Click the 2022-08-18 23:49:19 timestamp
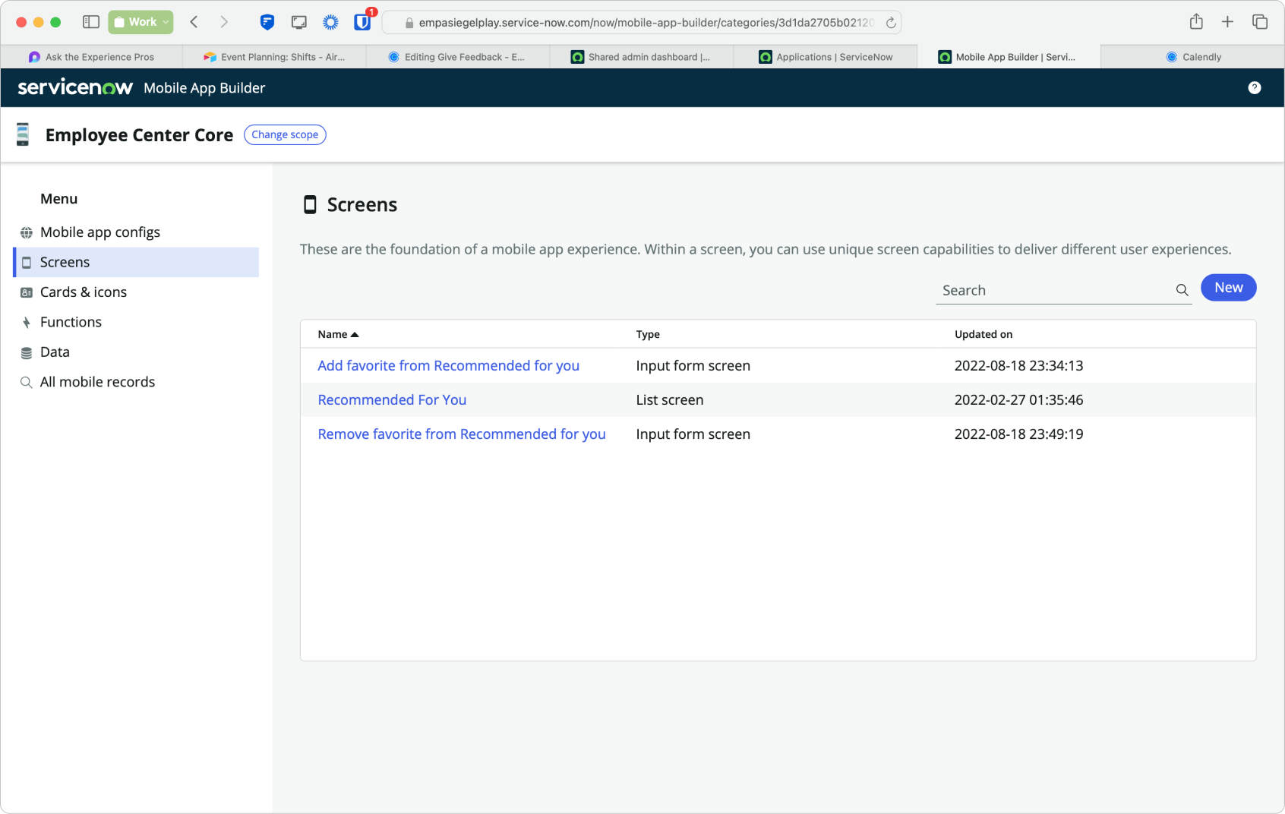Screen dimensions: 1285x814 (1018, 434)
